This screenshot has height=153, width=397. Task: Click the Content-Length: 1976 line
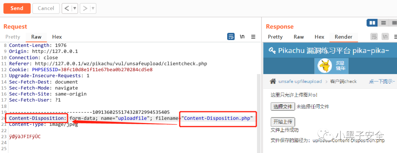coord(38,45)
